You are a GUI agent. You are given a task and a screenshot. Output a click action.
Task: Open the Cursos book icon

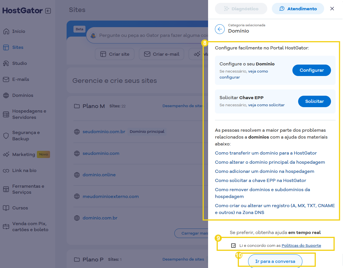(6, 208)
